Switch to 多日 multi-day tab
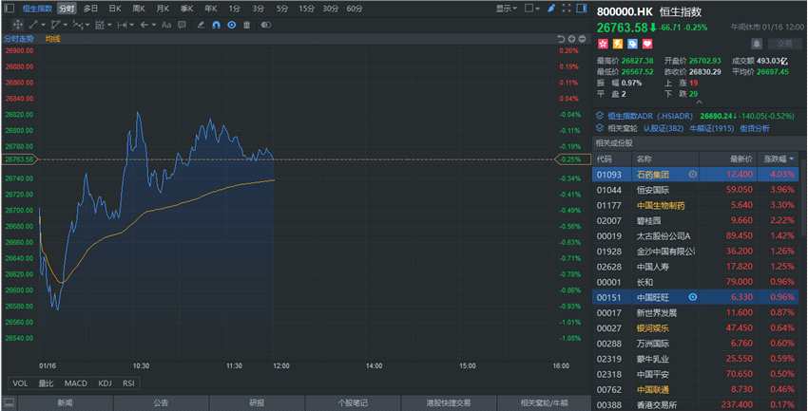Viewport: 808px width, 411px height. 90,9
